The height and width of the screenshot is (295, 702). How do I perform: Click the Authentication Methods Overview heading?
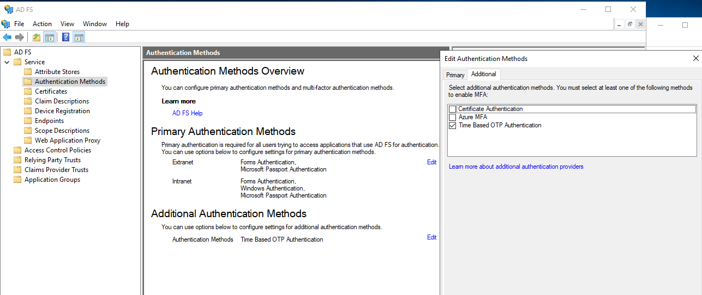227,71
